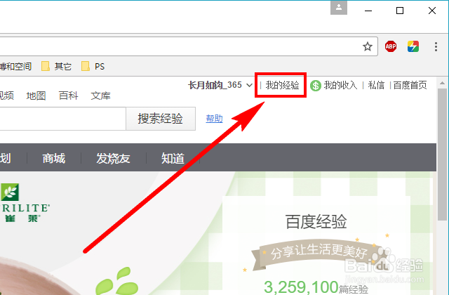
Task: Open the PS bookmark folder
Action: click(x=93, y=66)
